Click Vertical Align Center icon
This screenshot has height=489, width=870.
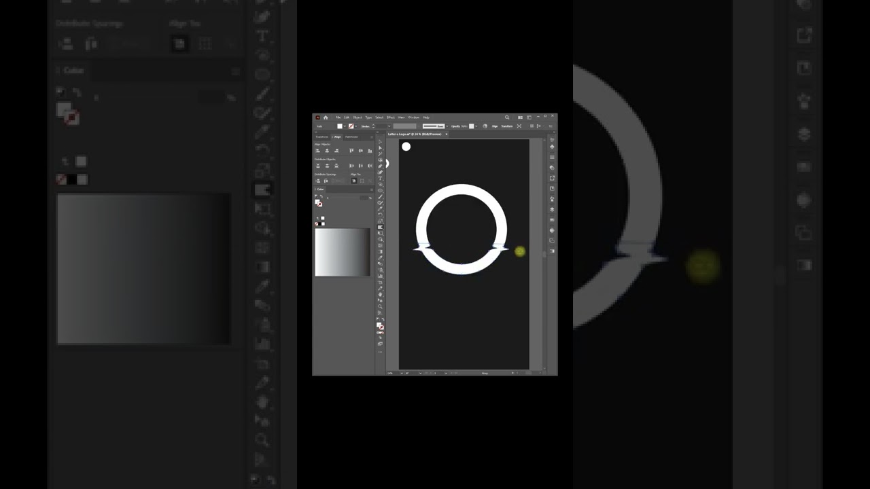[x=361, y=151]
